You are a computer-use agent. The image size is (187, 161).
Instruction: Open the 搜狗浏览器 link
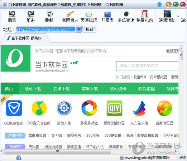(53, 147)
